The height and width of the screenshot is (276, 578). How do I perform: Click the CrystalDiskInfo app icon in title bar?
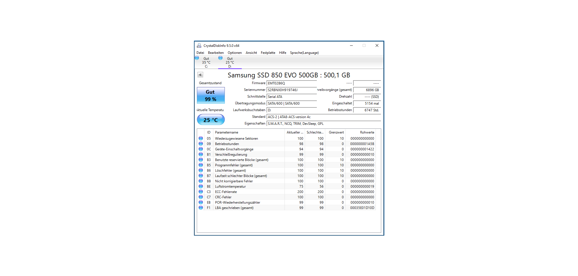coord(199,45)
